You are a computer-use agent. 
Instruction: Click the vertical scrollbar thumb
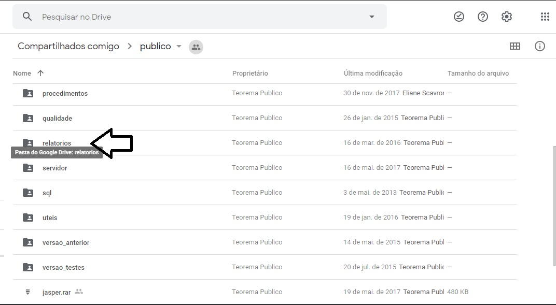tap(554, 206)
